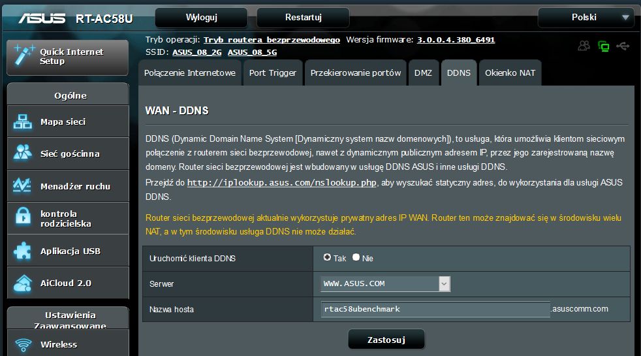Open Sieć gościnna menu item
The height and width of the screenshot is (356, 641).
pos(68,154)
